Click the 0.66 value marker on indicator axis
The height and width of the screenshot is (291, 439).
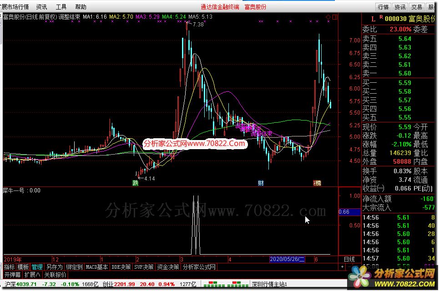(349, 212)
